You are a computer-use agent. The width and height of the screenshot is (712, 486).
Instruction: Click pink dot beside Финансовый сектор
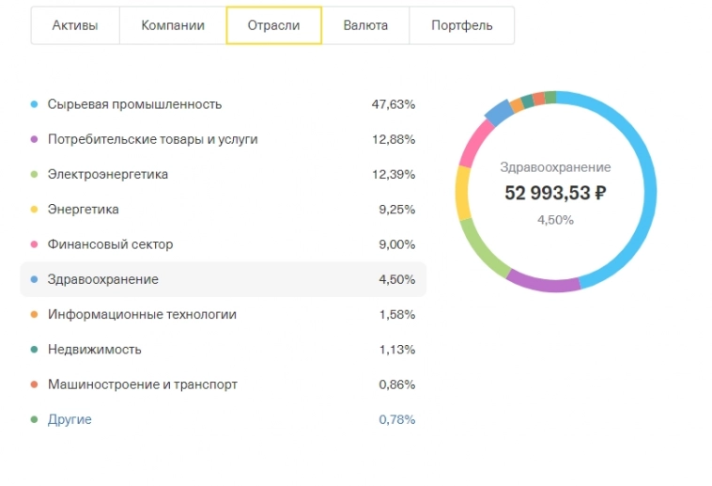pos(34,244)
